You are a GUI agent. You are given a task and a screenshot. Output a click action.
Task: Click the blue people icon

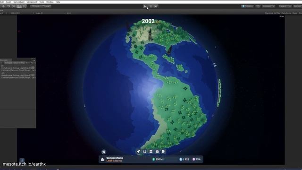[x=181, y=160]
